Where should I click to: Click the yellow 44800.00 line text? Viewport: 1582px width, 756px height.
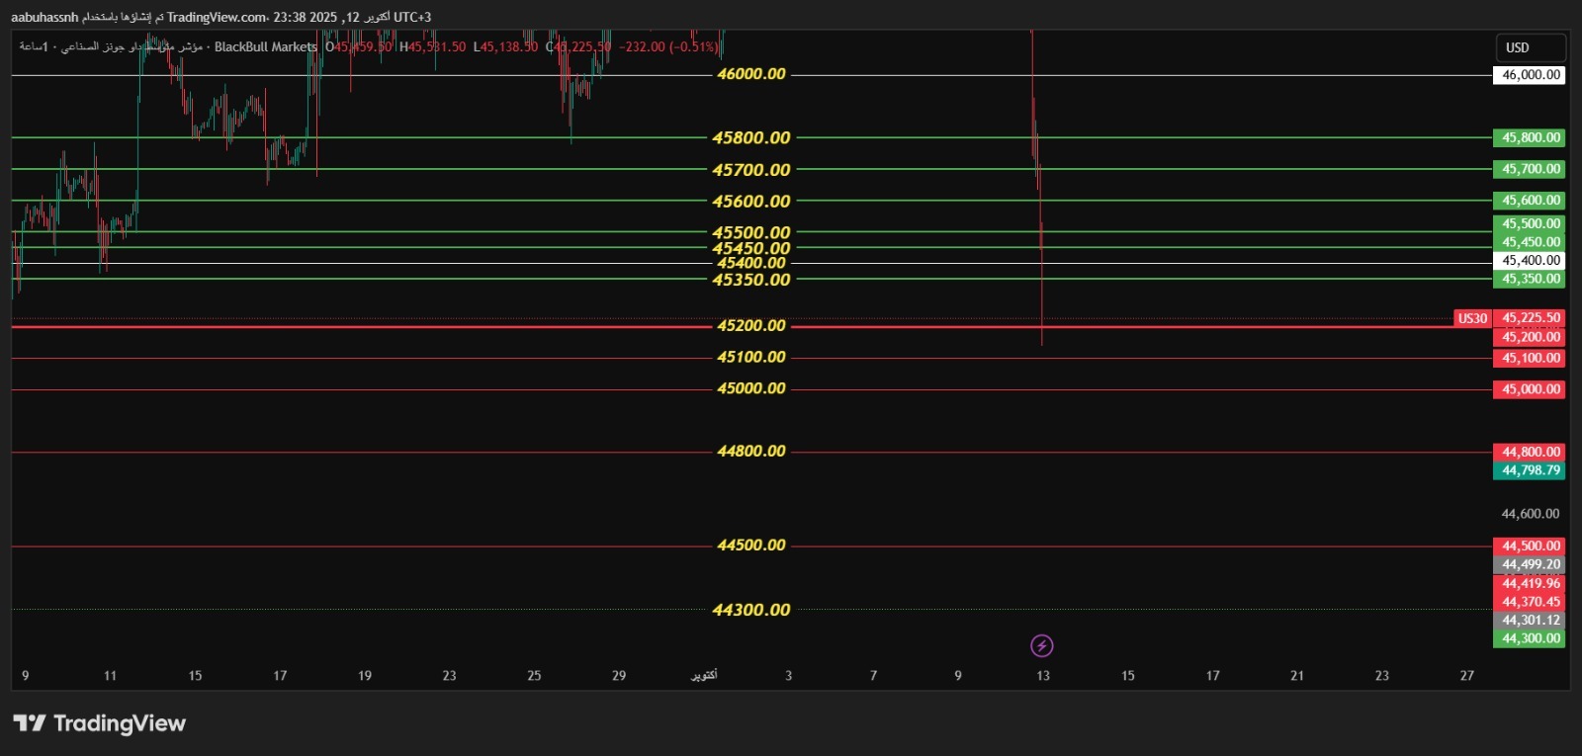751,452
